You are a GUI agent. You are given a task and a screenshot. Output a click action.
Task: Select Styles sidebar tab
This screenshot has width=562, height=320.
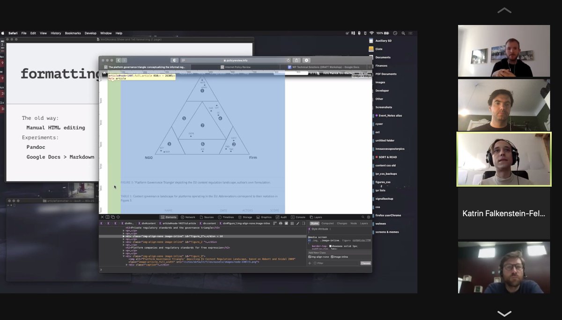[315, 223]
